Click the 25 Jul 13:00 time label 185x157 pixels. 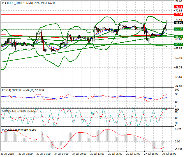pyautogui.click(x=97, y=154)
